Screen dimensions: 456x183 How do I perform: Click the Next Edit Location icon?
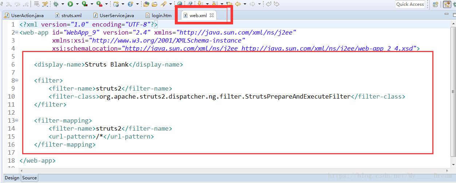(276, 4)
